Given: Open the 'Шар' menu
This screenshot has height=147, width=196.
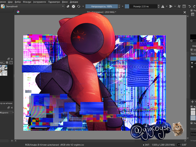Looking at the screenshot, I should [x=10, y=2].
